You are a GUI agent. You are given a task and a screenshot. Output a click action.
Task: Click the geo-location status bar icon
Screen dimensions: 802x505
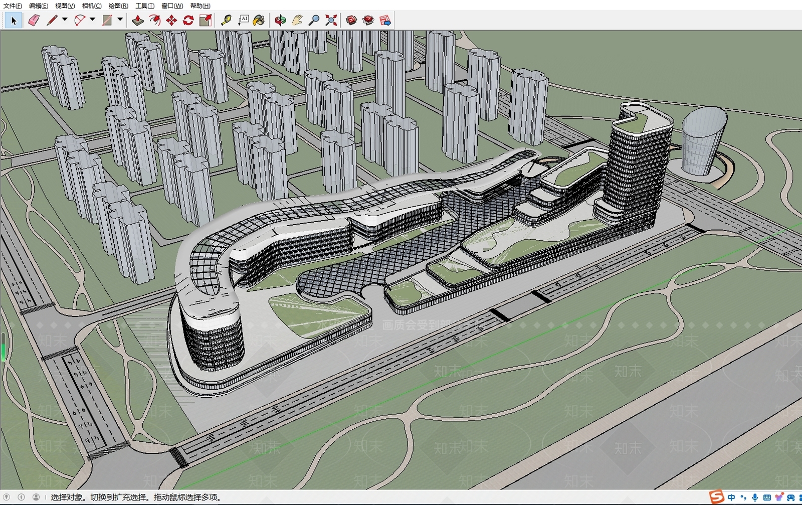click(7, 497)
